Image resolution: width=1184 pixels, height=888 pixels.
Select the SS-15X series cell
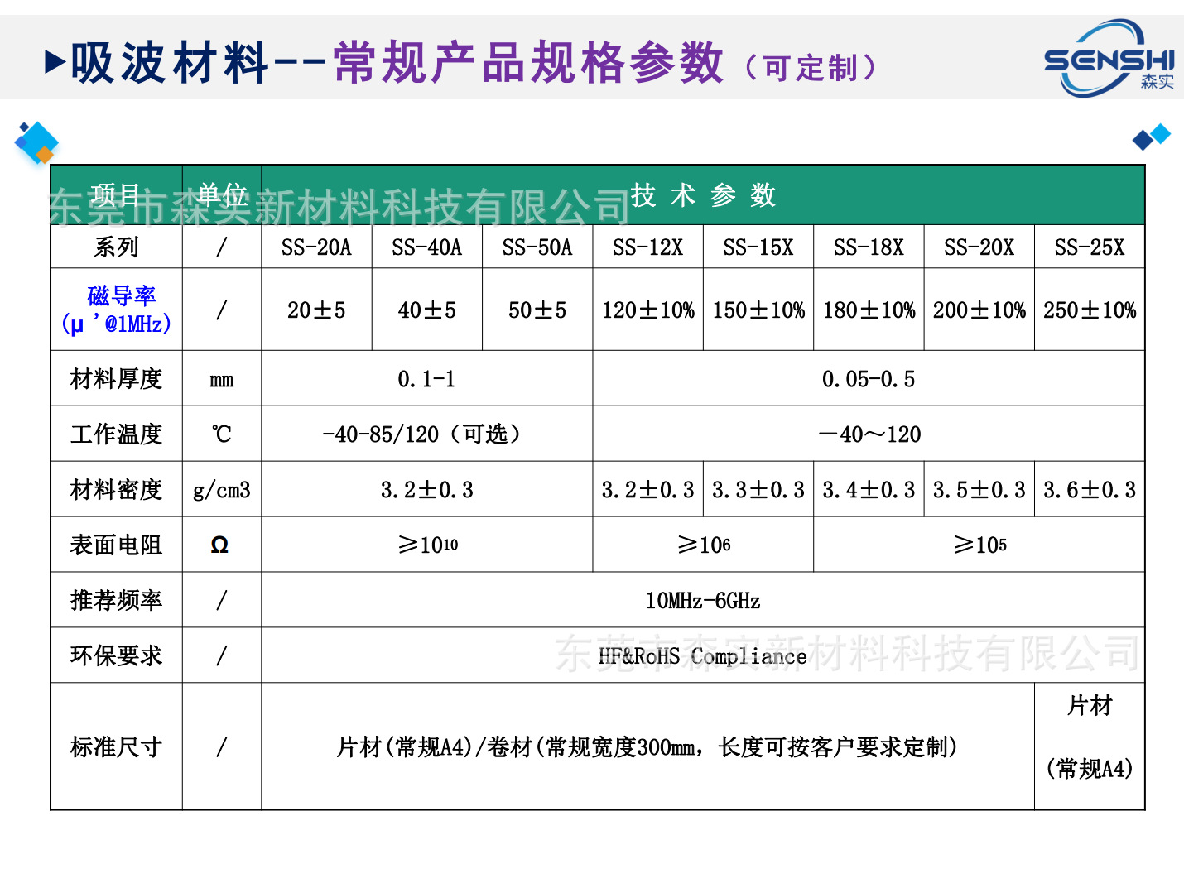coord(758,247)
